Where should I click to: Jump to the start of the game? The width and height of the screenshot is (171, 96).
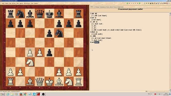[x=129, y=3]
